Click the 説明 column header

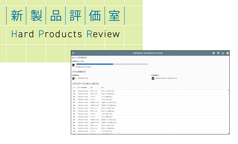(x=102, y=88)
